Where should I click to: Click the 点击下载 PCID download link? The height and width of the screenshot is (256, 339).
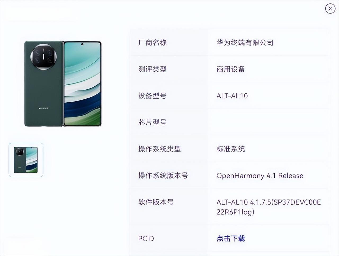click(230, 239)
